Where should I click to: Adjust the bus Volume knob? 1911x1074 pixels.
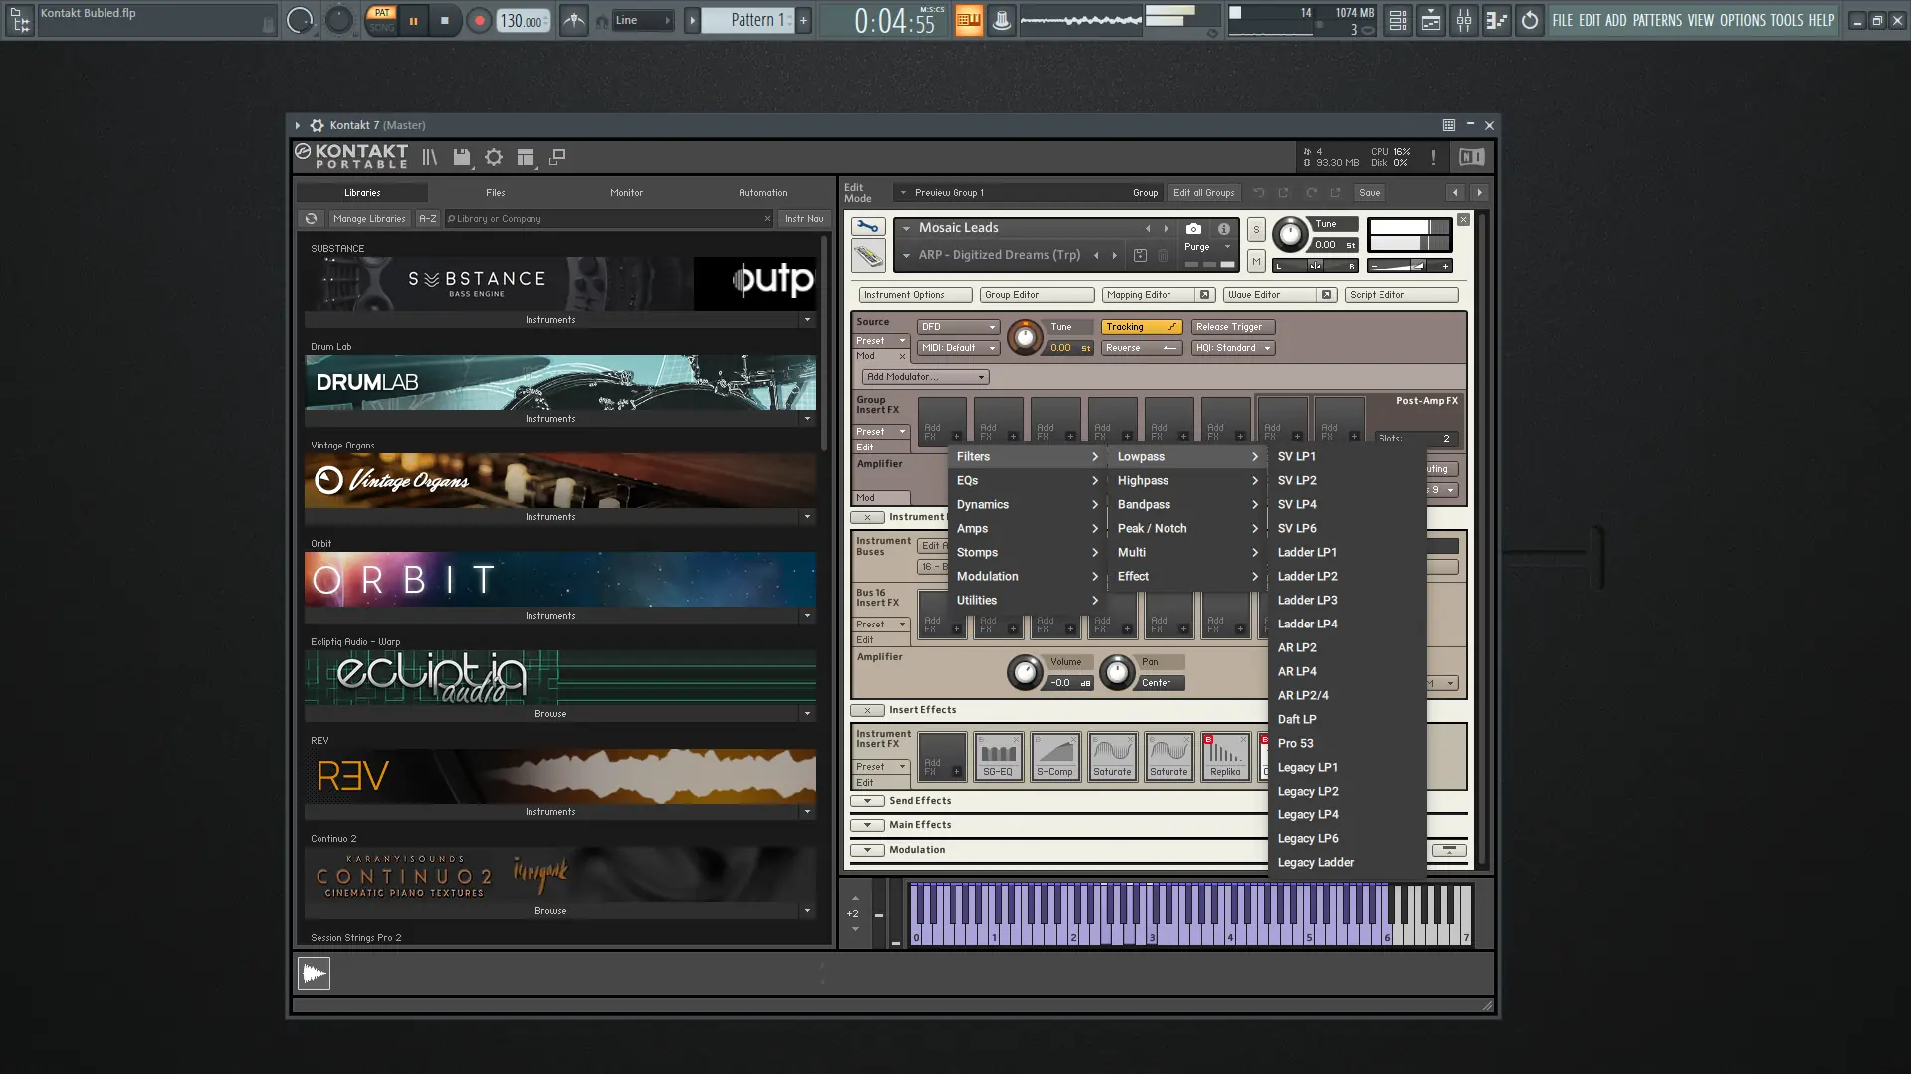(1024, 673)
